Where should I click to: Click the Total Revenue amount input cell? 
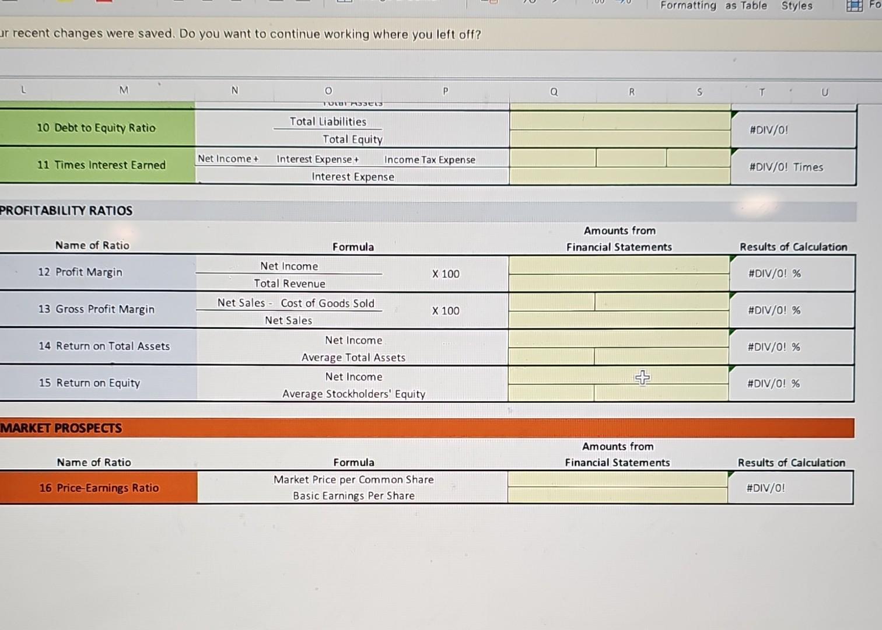click(619, 283)
